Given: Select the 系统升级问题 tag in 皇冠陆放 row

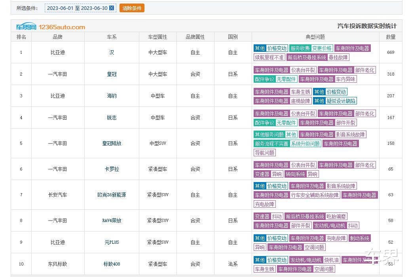Looking at the screenshot, I should 305,144.
